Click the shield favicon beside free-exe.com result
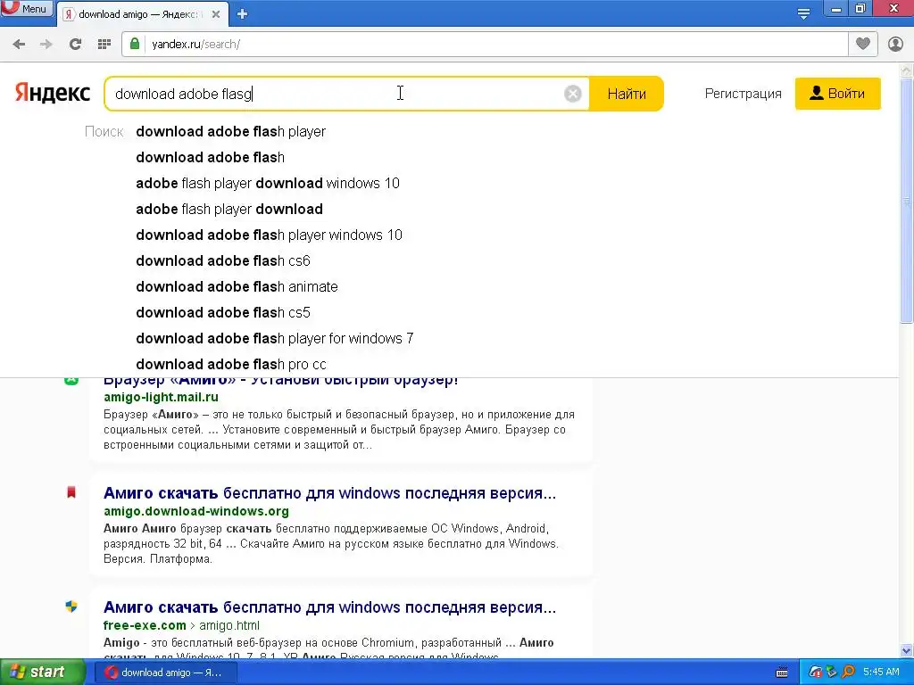 pos(71,607)
